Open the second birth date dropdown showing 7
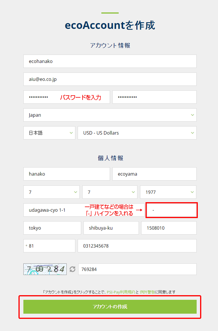Screen dimensions: 218x331 (x=110, y=192)
